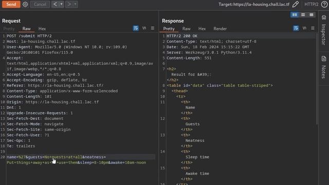Open the Inspector side panel icon
The width and height of the screenshot is (329, 185).
click(324, 17)
